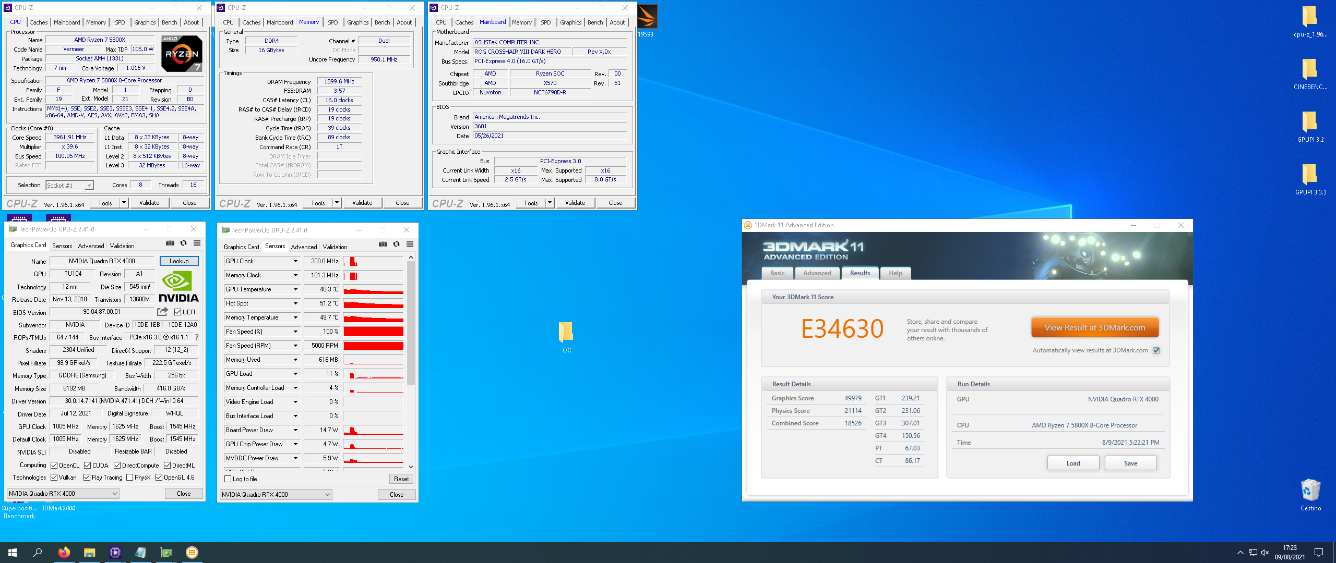This screenshot has width=1336, height=563.
Task: Toggle Ray Tracing checkbox
Action: [87, 477]
